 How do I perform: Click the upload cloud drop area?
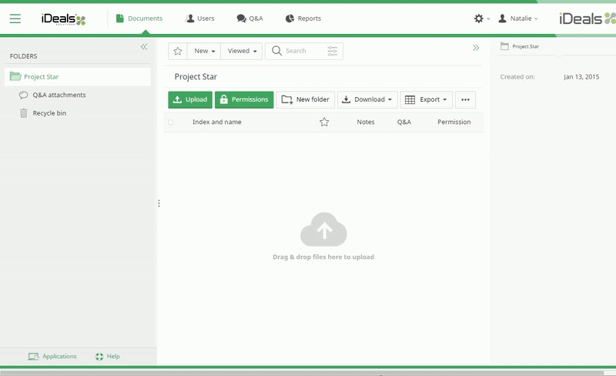coord(323,230)
